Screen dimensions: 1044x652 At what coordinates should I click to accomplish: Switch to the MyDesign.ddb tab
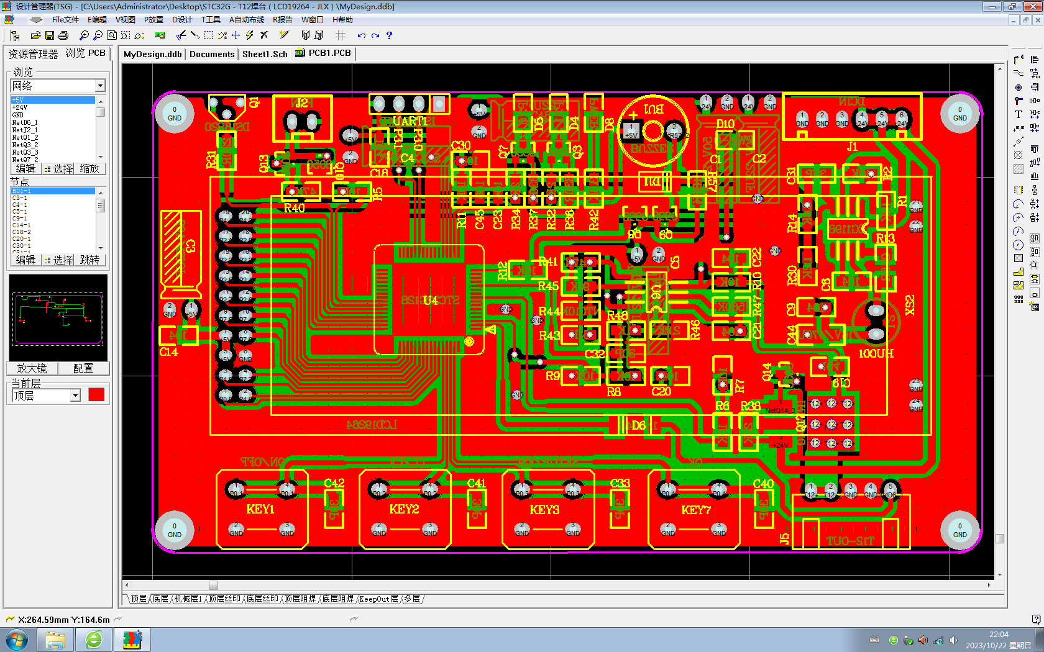(x=153, y=54)
